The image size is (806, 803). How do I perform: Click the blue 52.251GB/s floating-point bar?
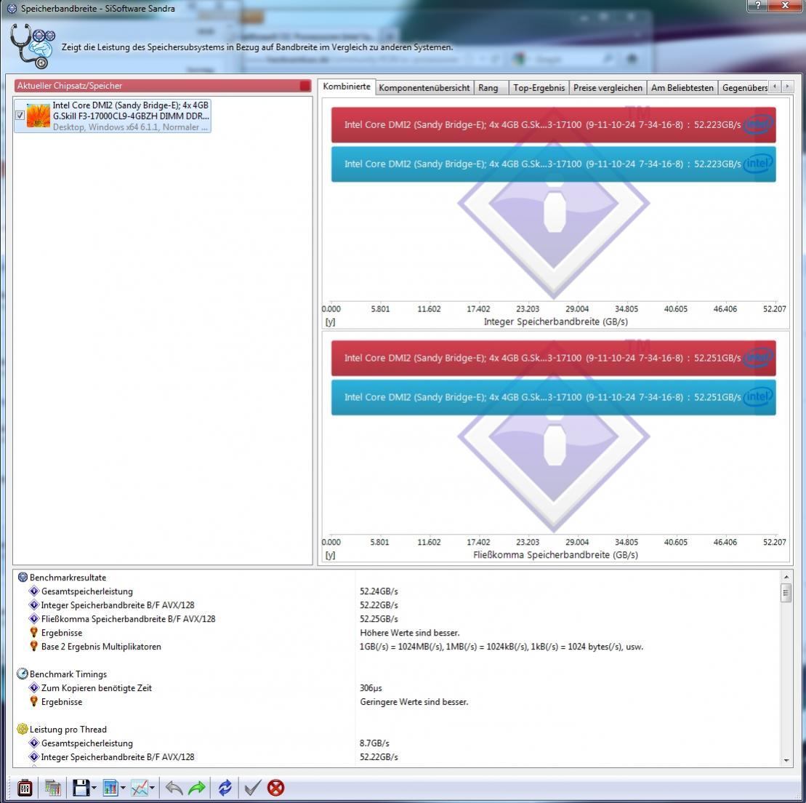tap(554, 397)
